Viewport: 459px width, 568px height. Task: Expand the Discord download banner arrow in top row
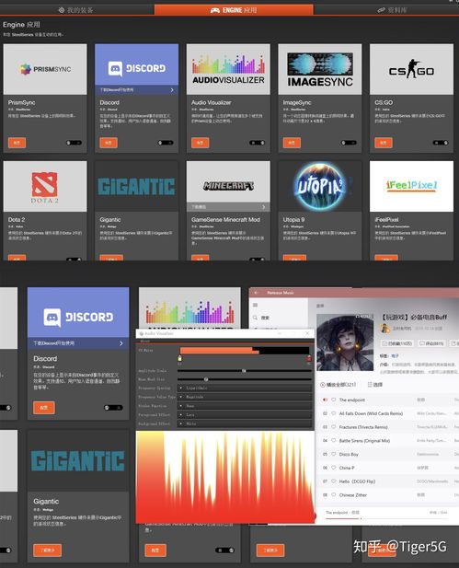(172, 90)
